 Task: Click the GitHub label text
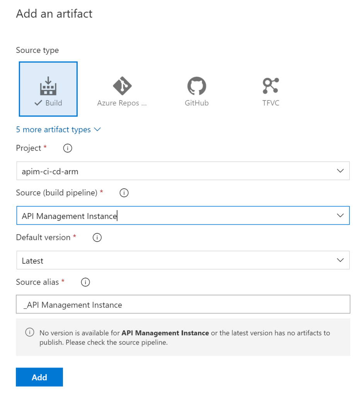(x=197, y=103)
